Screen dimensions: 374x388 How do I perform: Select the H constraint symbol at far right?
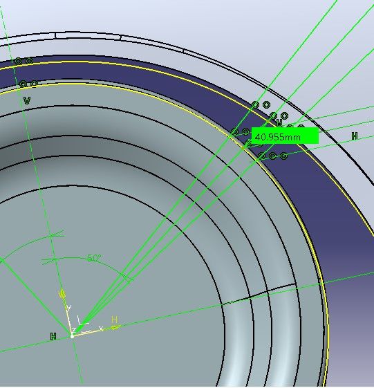[x=355, y=136]
